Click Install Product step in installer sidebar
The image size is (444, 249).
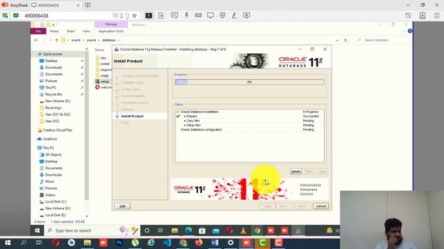click(x=133, y=116)
